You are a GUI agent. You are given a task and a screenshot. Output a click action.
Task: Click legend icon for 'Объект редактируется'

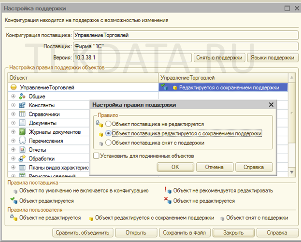click(x=14, y=200)
